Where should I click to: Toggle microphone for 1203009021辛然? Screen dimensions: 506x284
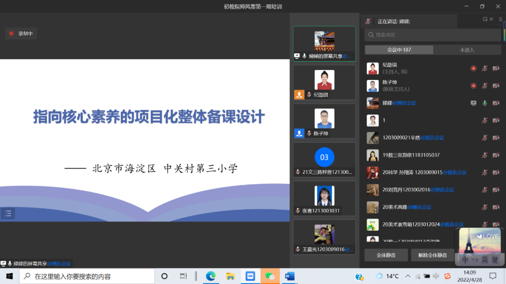pos(485,138)
